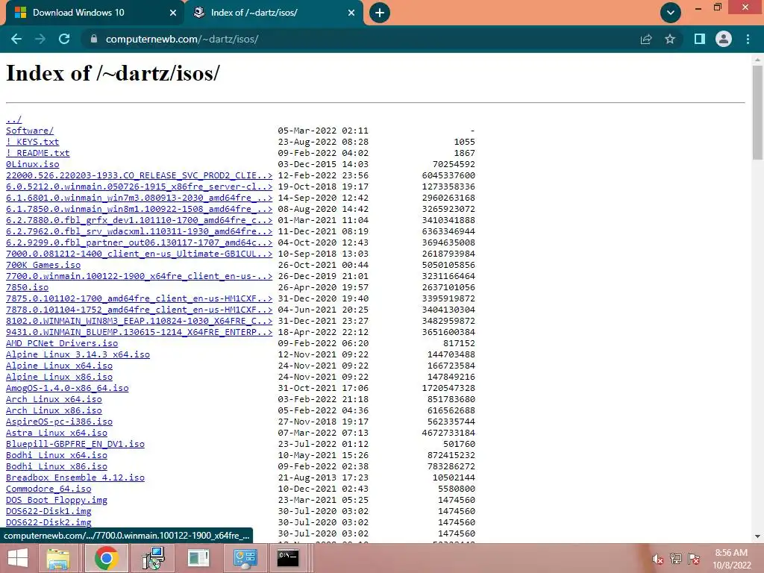Click the scrollbar up arrow

pos(757,60)
